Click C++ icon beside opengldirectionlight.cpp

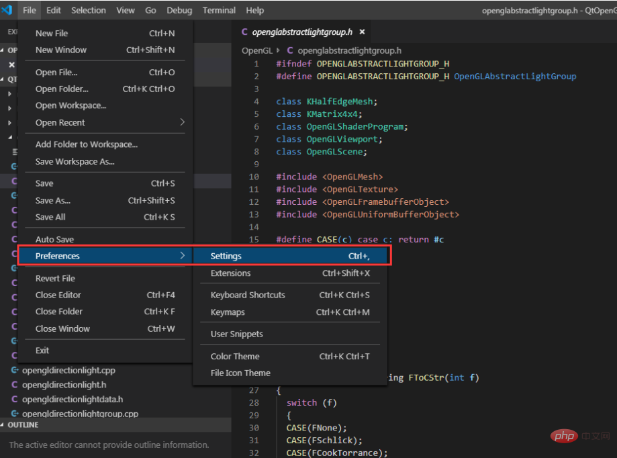click(x=15, y=370)
